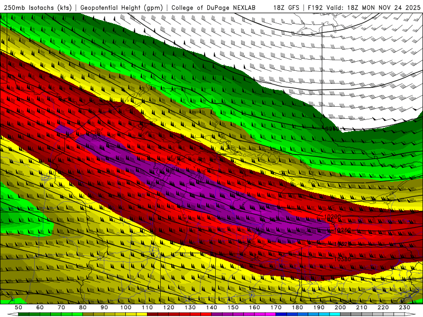The image size is (423, 317).
Task: Click the 160 value on the color scale
Action: [x=254, y=307]
